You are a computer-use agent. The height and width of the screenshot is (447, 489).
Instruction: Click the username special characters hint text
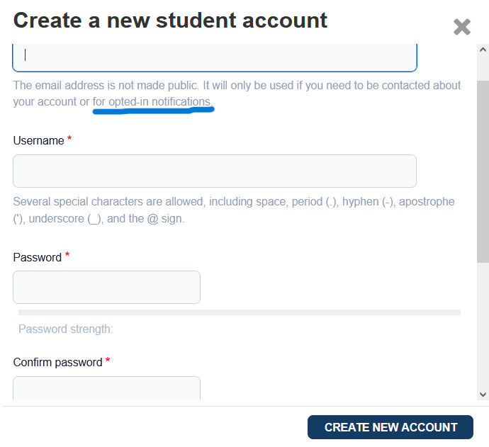tap(234, 210)
